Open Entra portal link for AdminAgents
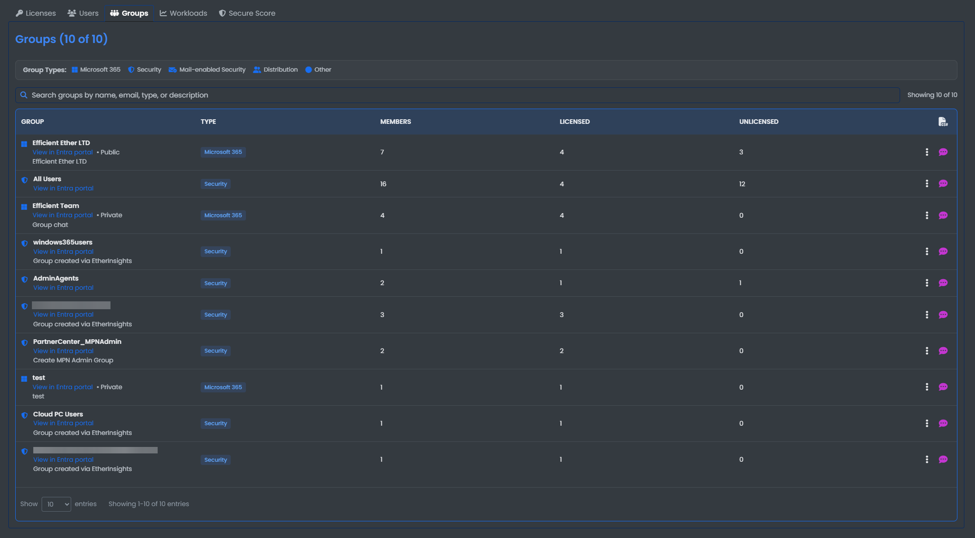 point(63,287)
